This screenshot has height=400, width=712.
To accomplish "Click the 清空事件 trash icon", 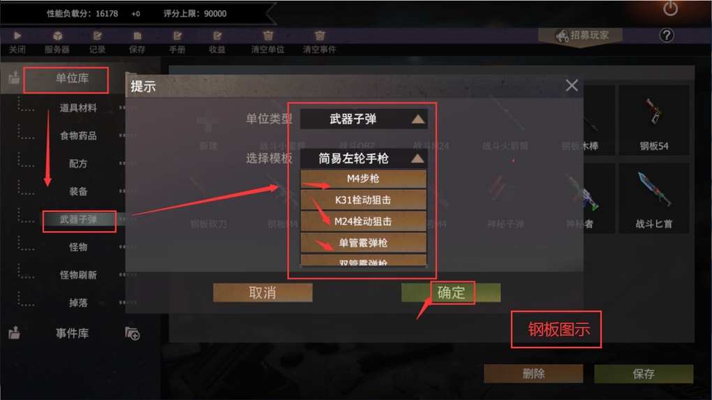I will [x=320, y=36].
